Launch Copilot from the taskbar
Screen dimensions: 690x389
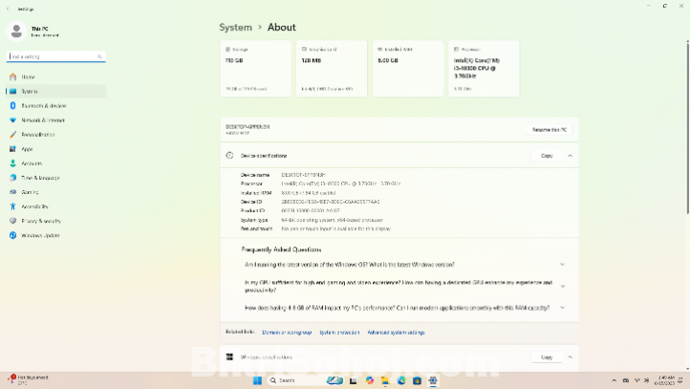(369, 380)
